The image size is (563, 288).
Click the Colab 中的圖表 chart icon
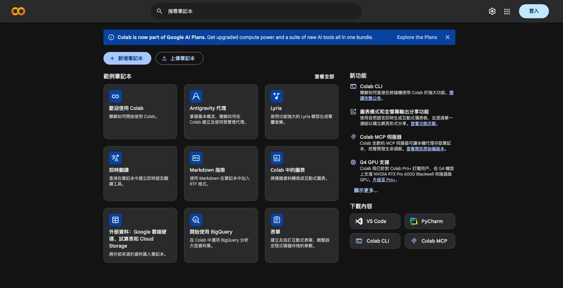coord(277,158)
